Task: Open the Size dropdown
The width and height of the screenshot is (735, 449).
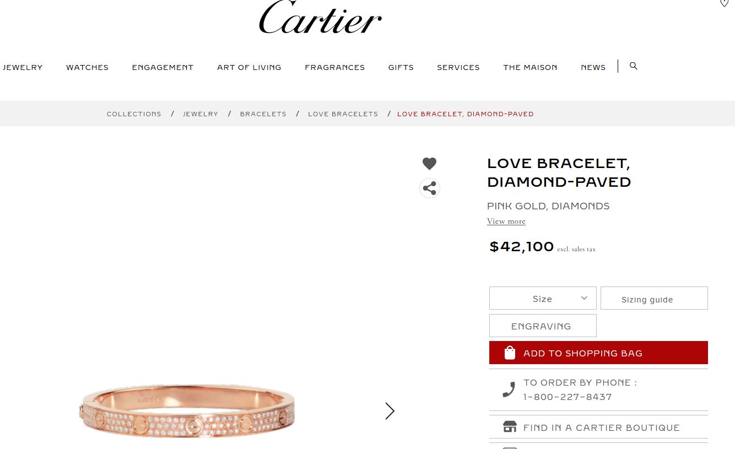Action: [543, 298]
